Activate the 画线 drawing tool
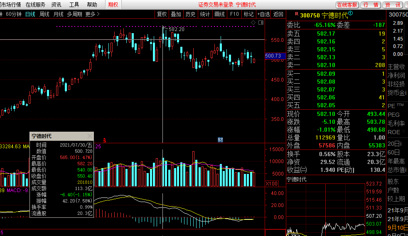Image resolution: width=408 pixels, height=236 pixels. [220, 14]
